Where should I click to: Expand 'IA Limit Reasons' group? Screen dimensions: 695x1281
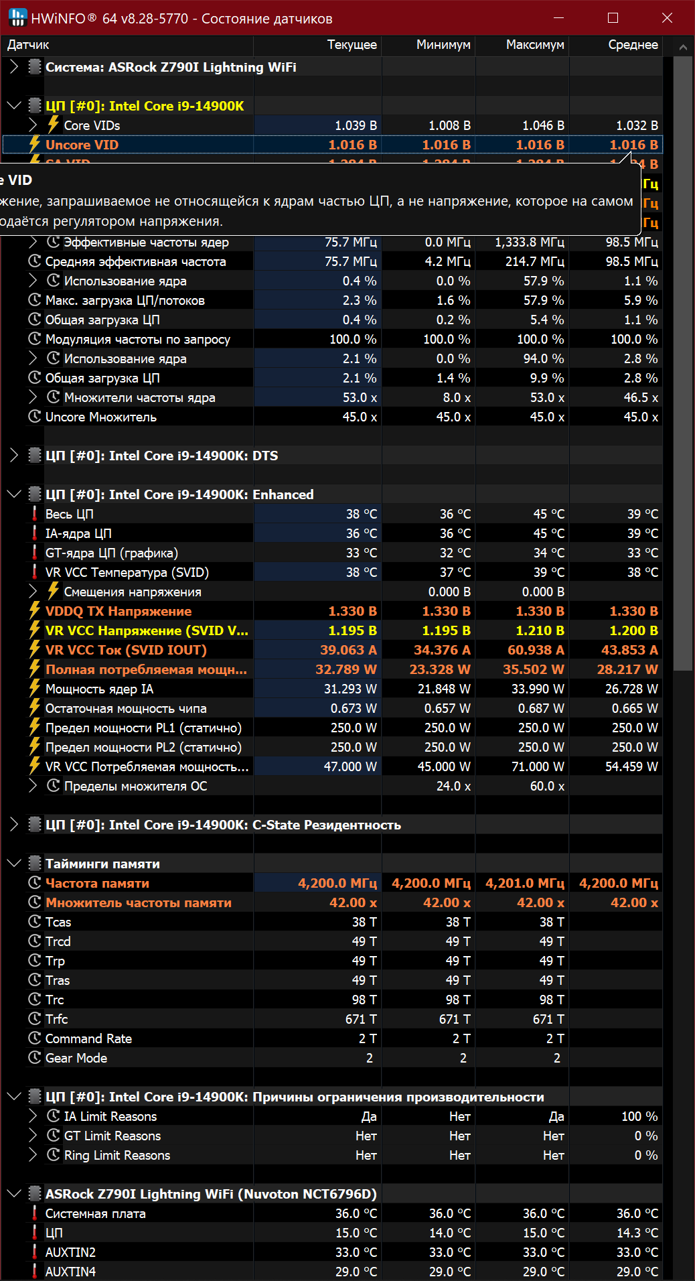33,1116
